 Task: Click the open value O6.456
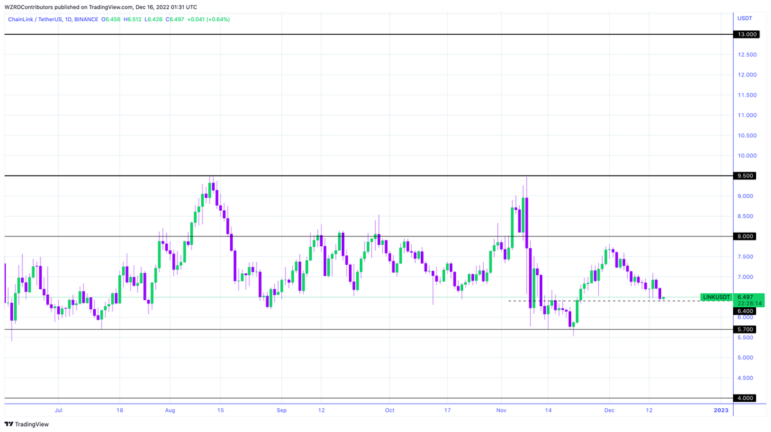pos(111,19)
